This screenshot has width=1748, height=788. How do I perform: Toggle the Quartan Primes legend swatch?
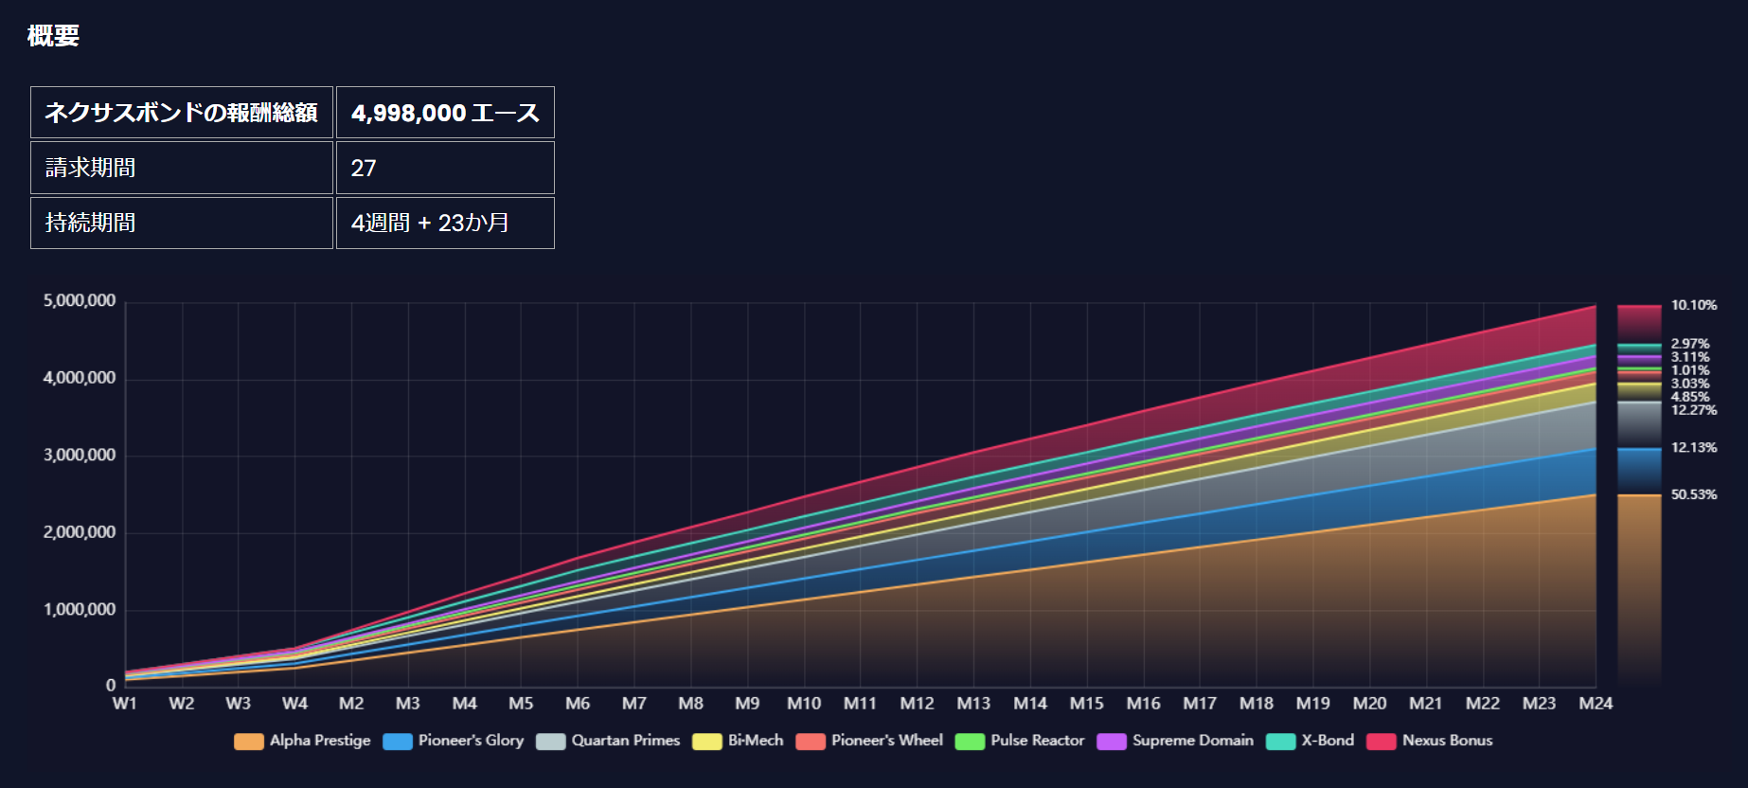(551, 741)
